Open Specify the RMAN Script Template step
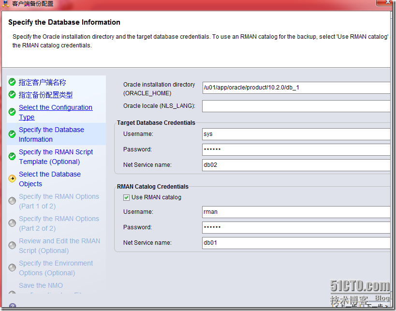This screenshot has width=396, height=311. (x=56, y=157)
